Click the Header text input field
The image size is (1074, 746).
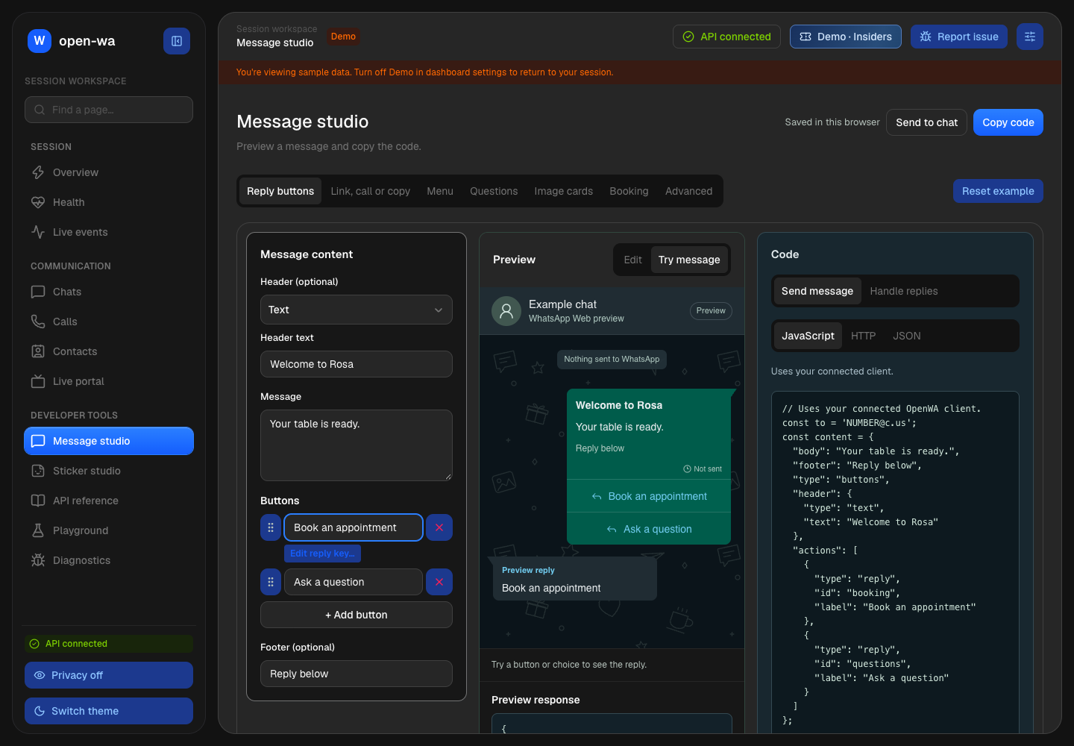[x=357, y=364]
